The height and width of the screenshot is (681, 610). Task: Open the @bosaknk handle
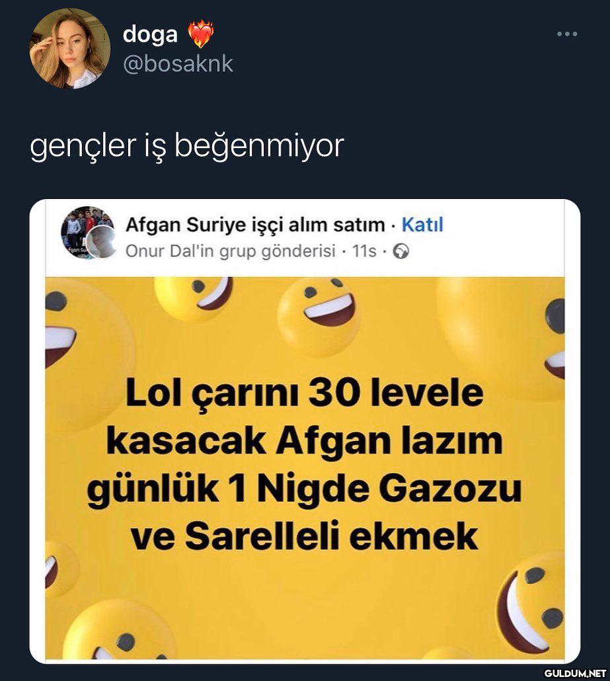[x=178, y=64]
